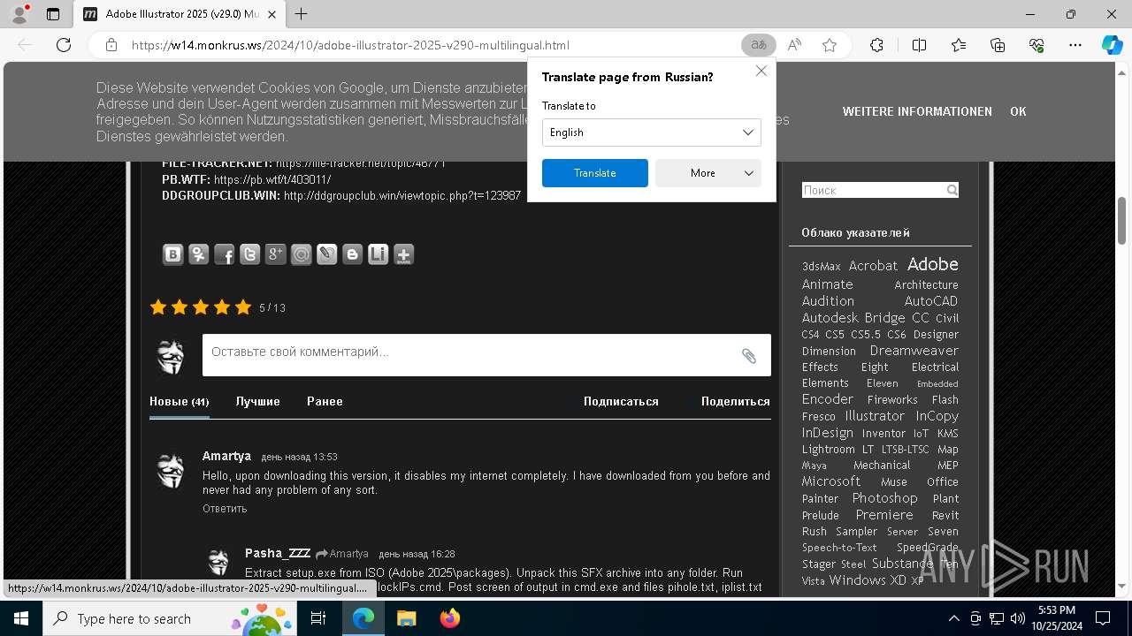Open Firefox from the taskbar

pyautogui.click(x=450, y=618)
